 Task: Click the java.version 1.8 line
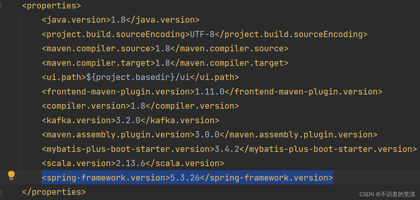[x=121, y=20]
